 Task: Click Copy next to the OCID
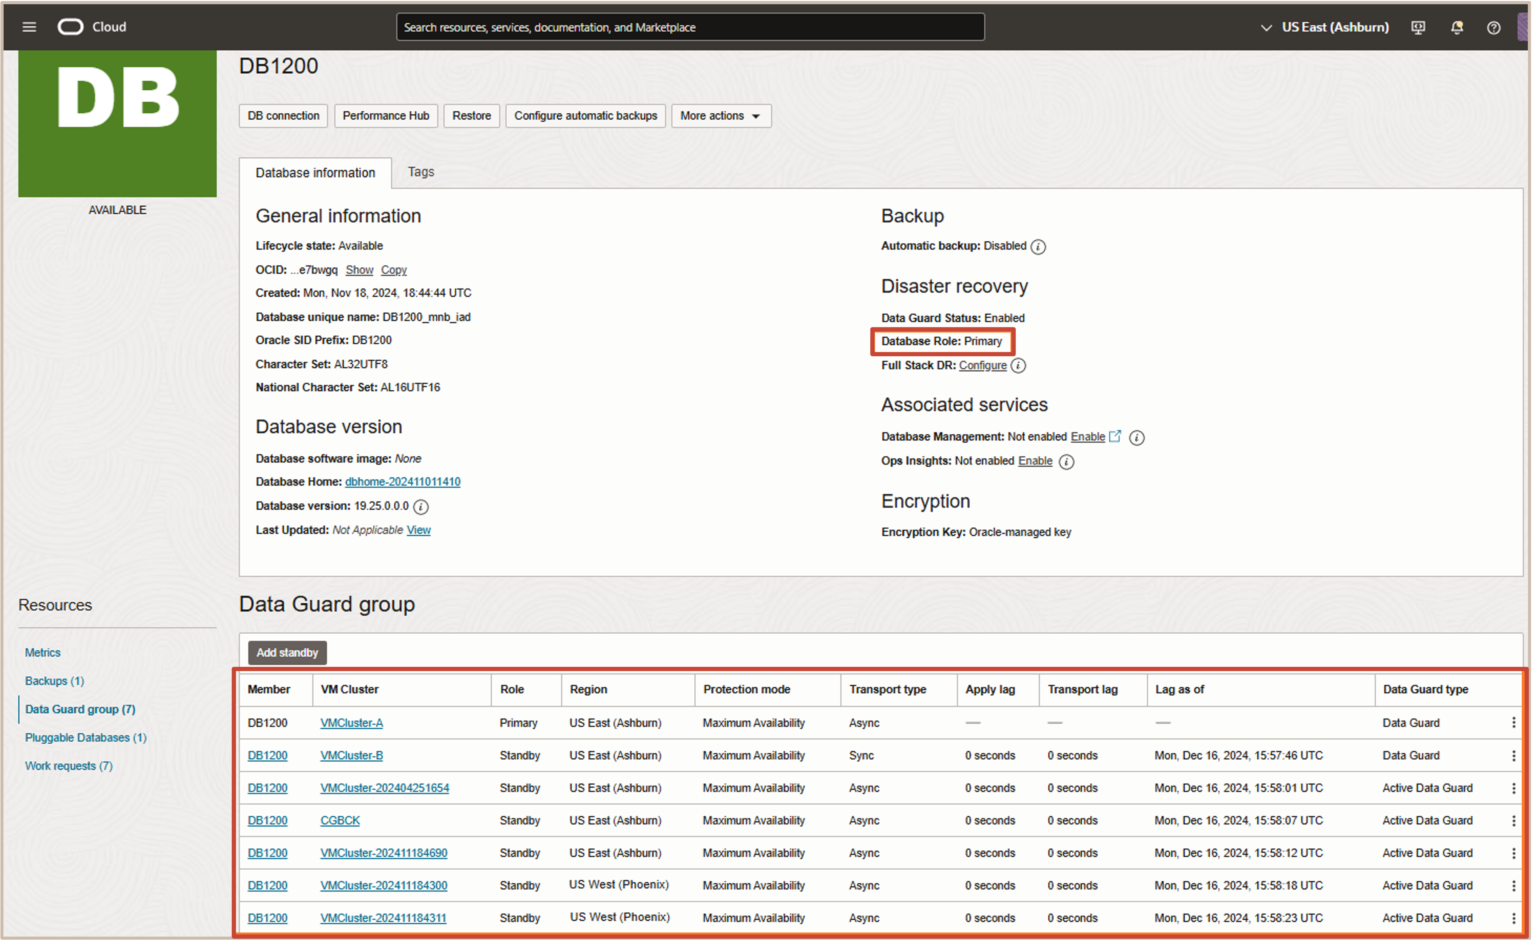394,270
